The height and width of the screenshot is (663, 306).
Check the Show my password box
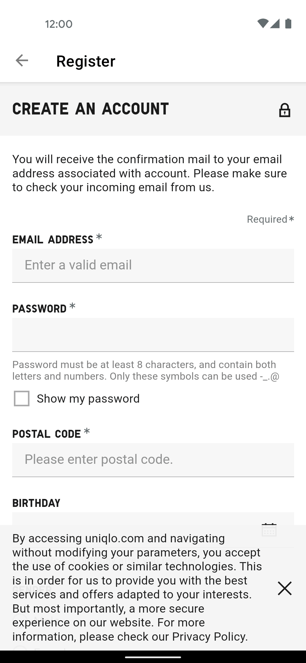point(22,398)
